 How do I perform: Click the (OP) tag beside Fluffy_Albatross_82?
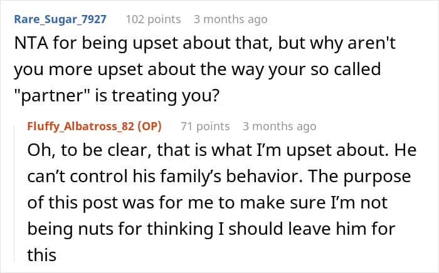click(149, 126)
